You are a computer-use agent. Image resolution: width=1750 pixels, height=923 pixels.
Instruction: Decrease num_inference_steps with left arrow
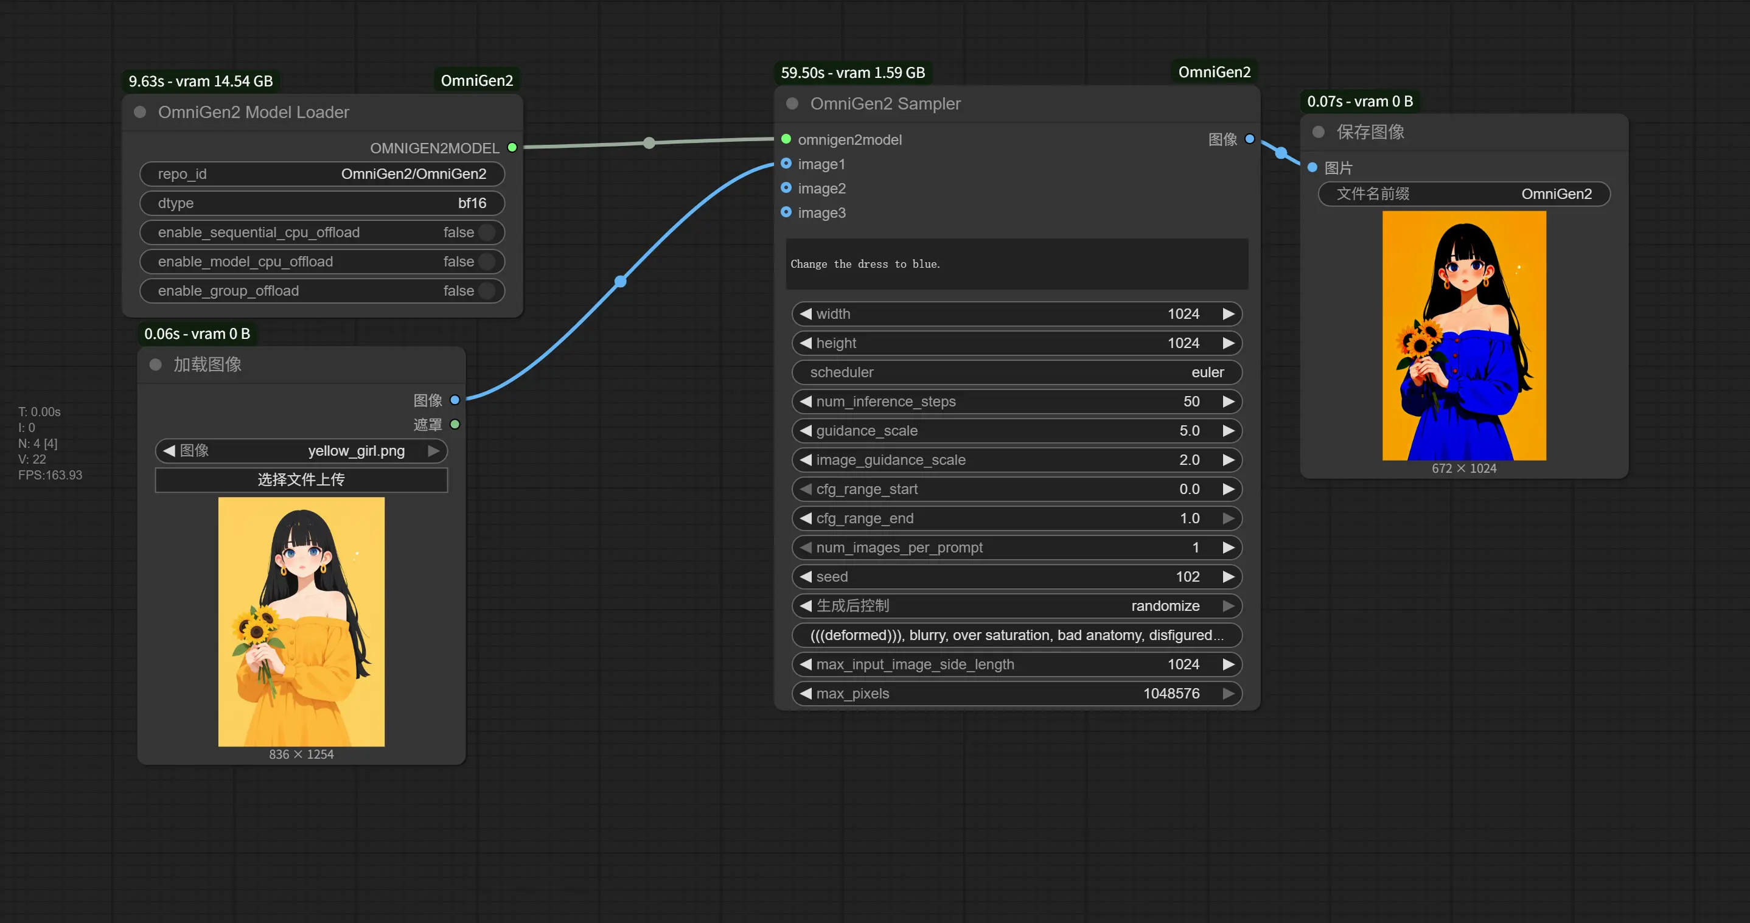coord(806,402)
